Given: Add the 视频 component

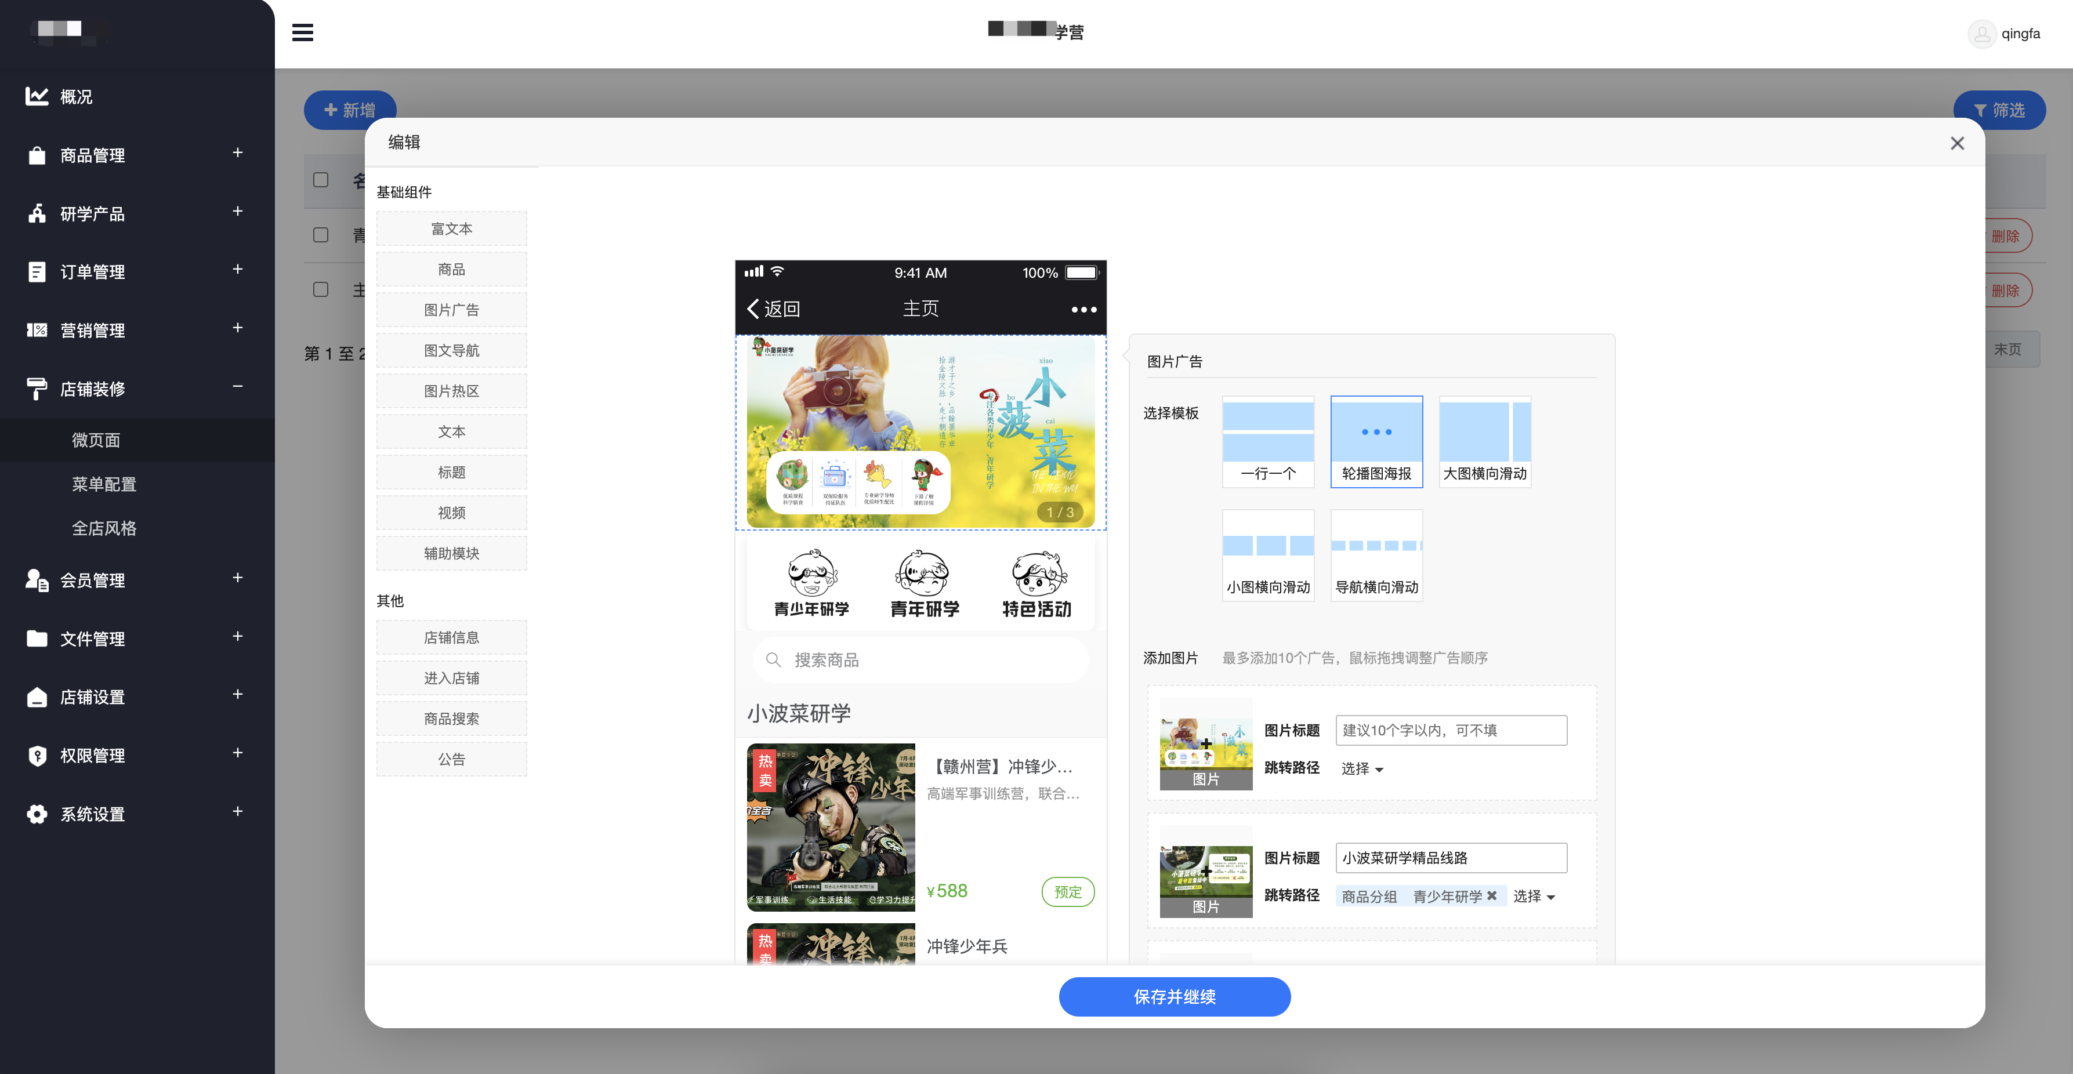Looking at the screenshot, I should 451,513.
